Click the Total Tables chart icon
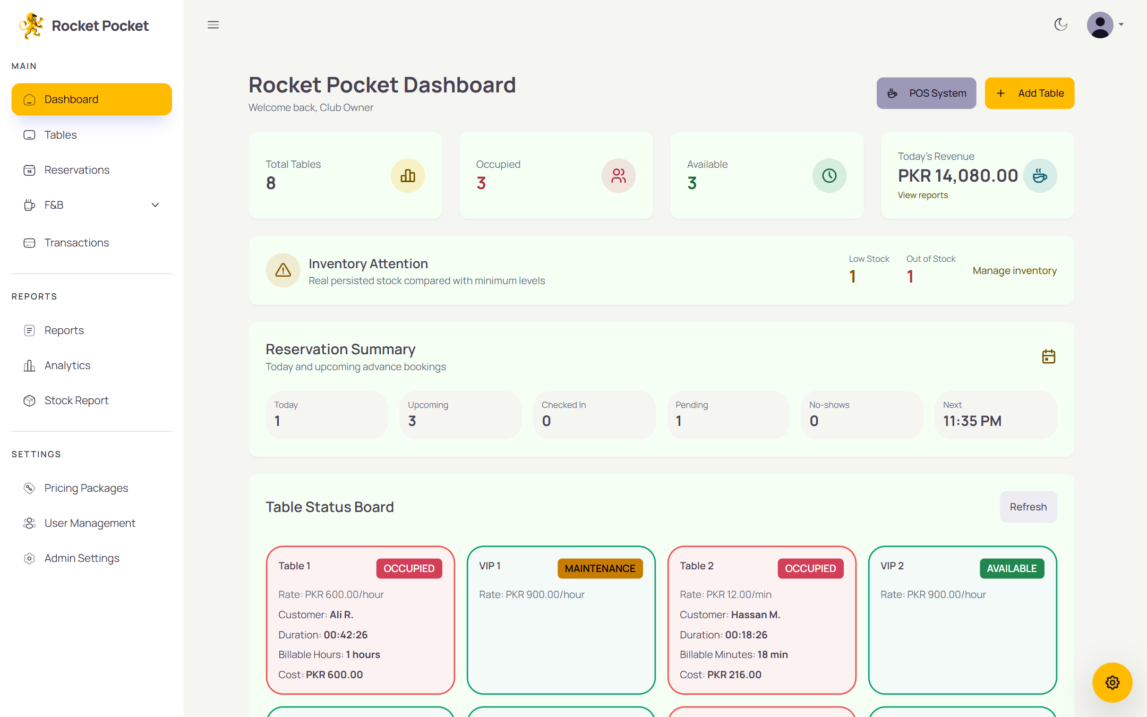The image size is (1147, 717). coord(408,176)
